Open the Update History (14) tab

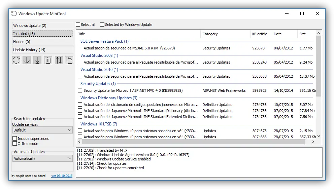pyautogui.click(x=42, y=50)
